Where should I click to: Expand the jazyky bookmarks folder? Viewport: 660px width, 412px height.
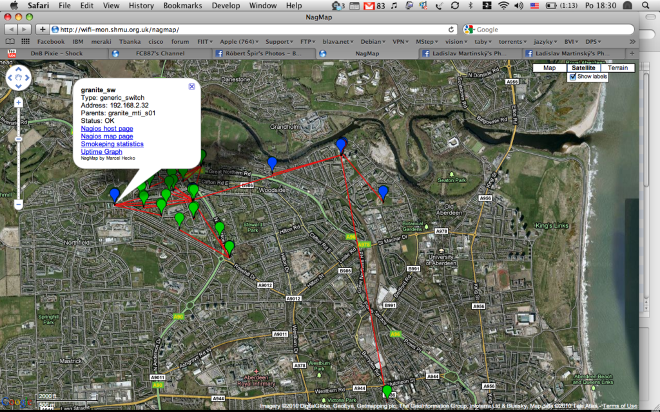(545, 42)
